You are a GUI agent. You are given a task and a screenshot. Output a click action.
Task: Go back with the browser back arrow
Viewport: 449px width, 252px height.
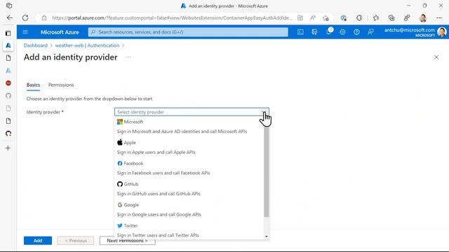coord(10,17)
